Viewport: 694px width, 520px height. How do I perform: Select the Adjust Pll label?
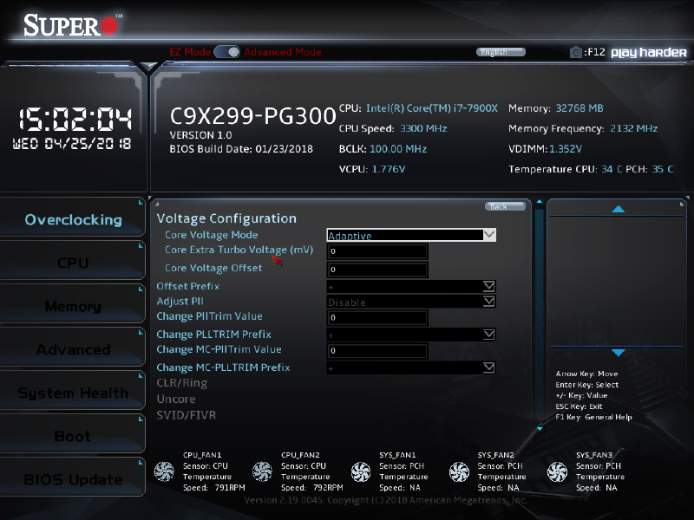[180, 301]
